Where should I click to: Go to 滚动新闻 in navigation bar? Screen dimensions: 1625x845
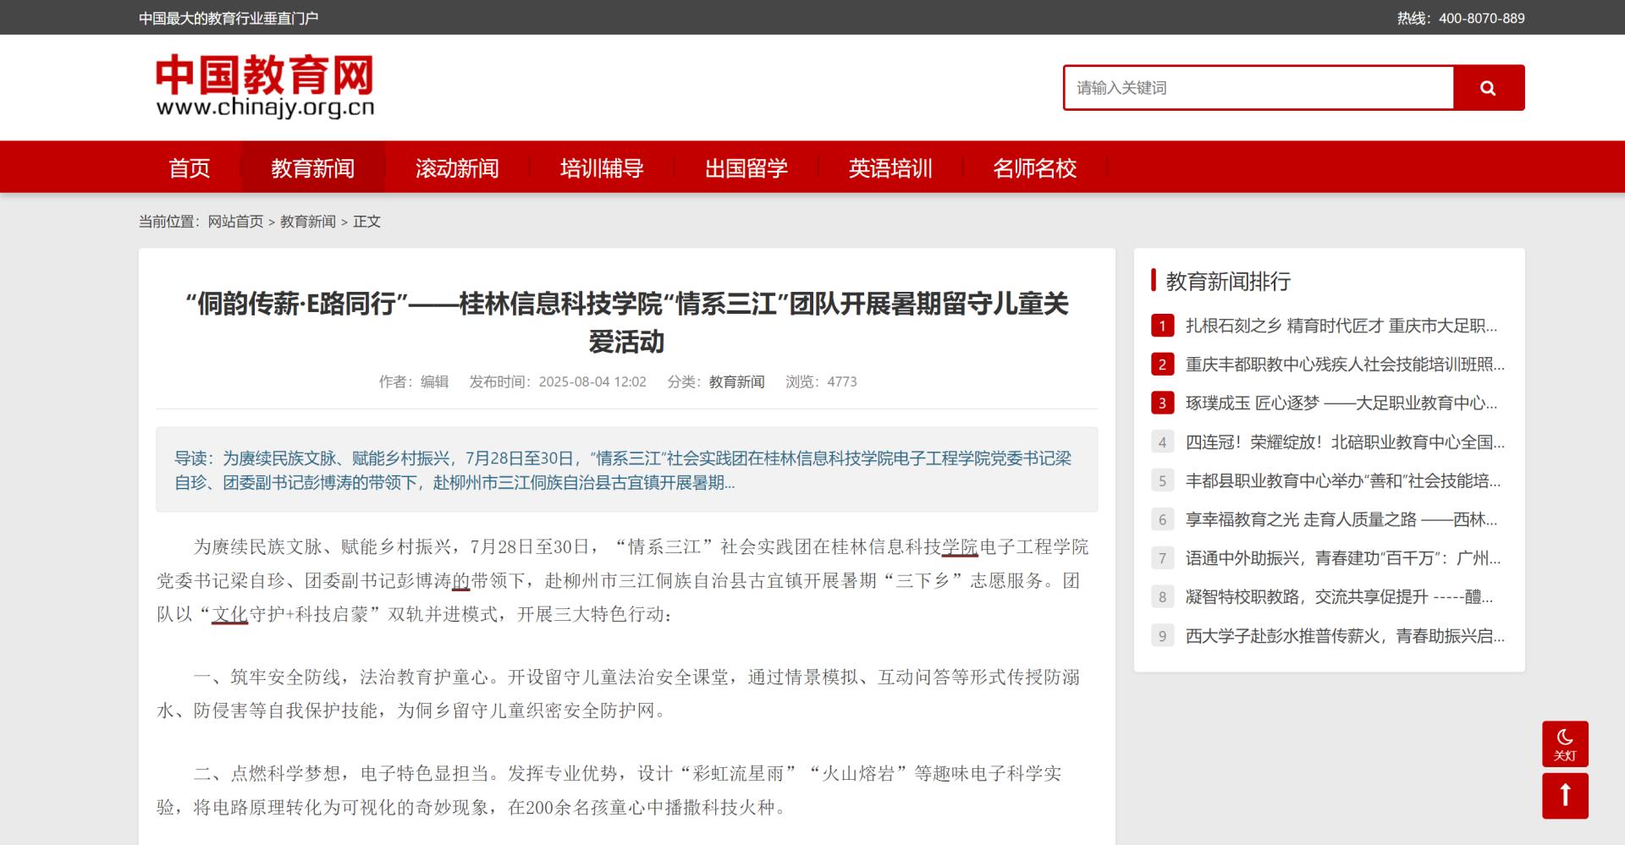click(457, 168)
